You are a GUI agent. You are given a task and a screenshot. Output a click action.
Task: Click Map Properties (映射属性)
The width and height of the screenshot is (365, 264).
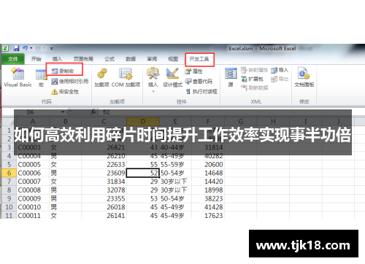click(x=254, y=70)
